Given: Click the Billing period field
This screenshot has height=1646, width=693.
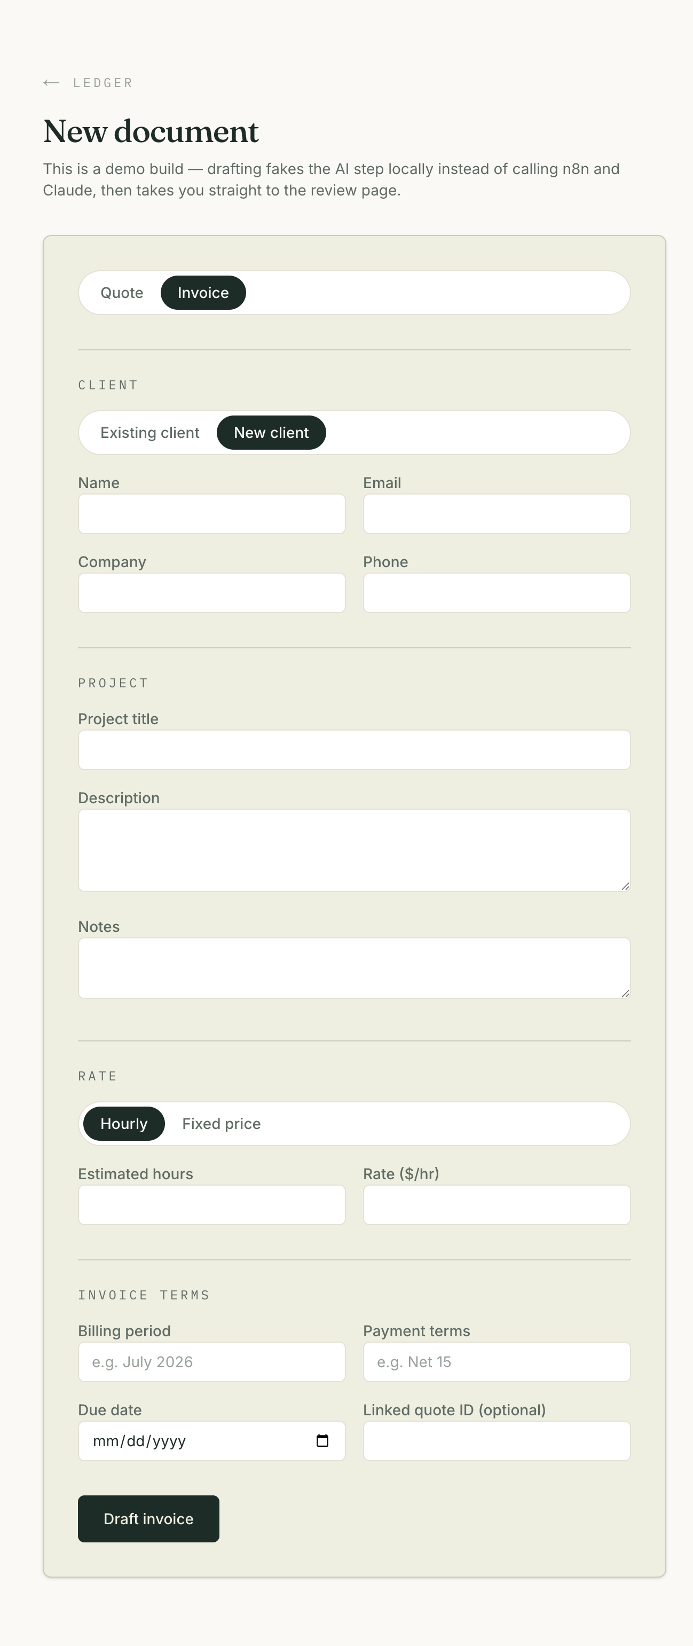Looking at the screenshot, I should pyautogui.click(x=212, y=1362).
